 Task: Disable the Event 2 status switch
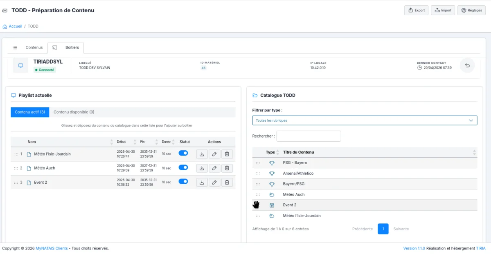tap(183, 181)
